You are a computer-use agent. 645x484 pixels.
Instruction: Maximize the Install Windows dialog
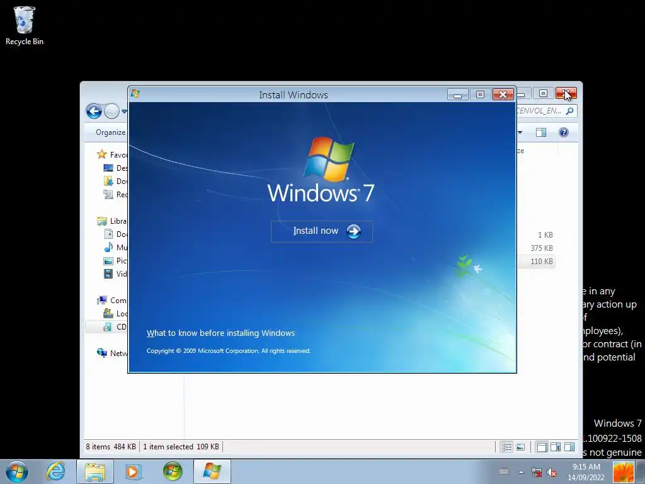(x=480, y=95)
